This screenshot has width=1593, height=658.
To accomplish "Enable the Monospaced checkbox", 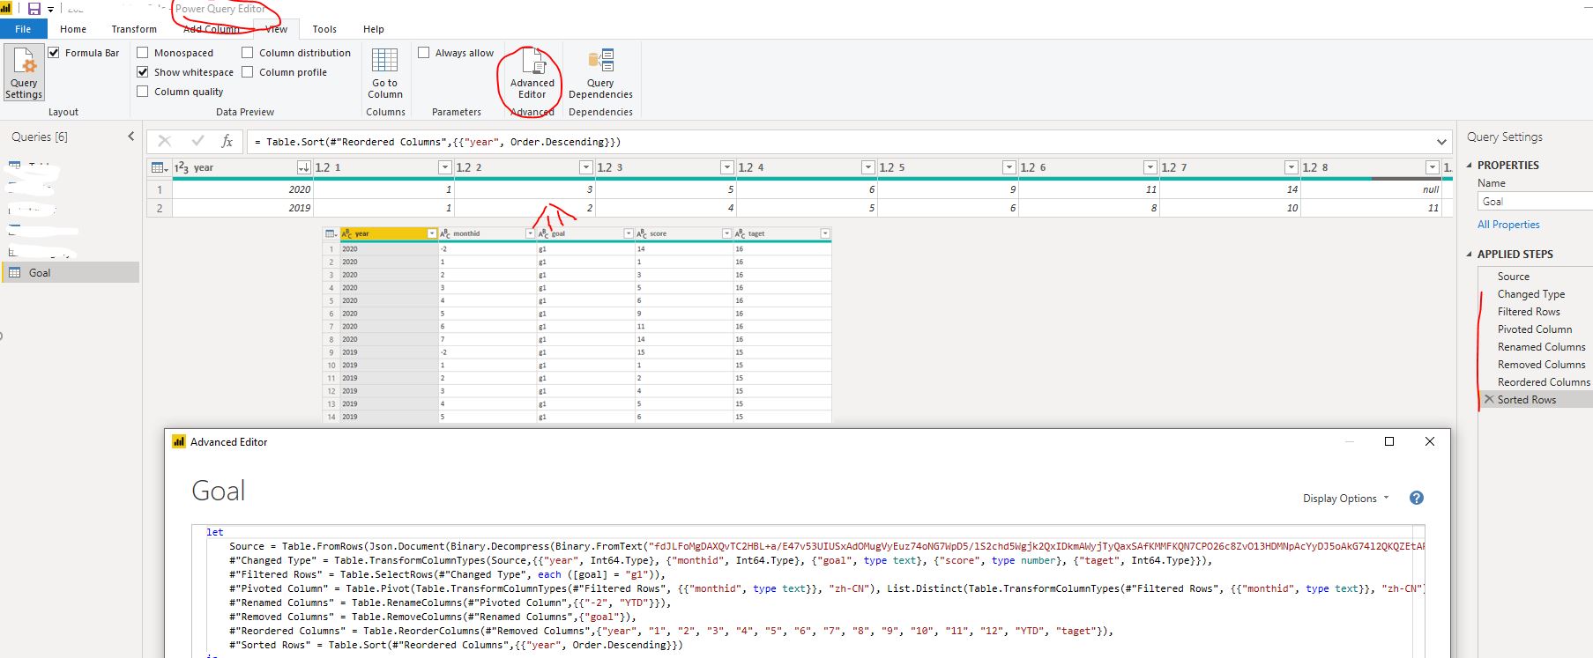I will pyautogui.click(x=143, y=53).
